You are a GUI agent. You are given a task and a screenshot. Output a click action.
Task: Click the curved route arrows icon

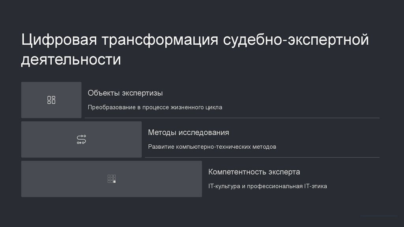(x=81, y=140)
